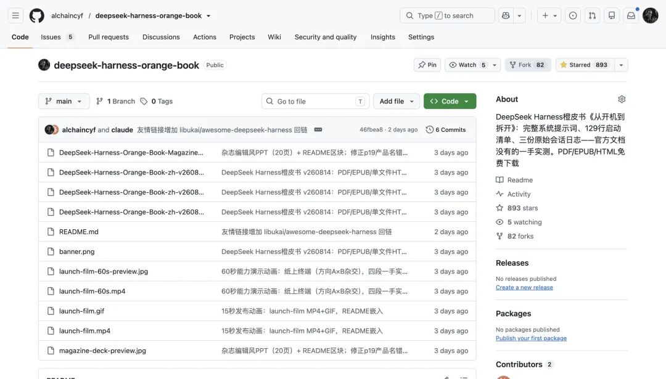Click the eye icon next to 5 watching
The height and width of the screenshot is (379, 666).
click(499, 222)
